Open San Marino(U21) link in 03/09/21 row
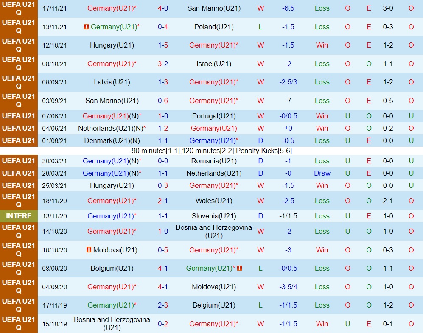The image size is (423, 333). click(112, 101)
